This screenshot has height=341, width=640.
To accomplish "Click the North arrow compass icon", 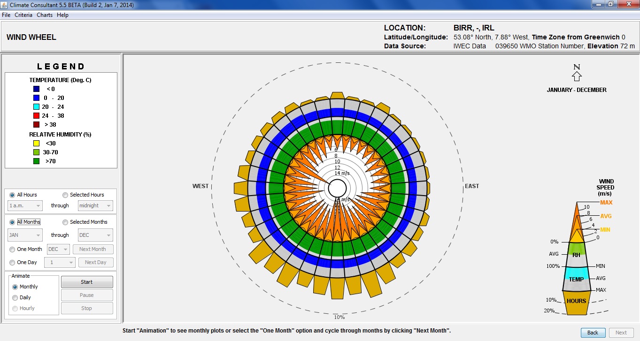I will point(577,75).
